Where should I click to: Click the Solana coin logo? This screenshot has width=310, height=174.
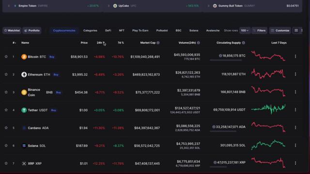click(x=24, y=145)
